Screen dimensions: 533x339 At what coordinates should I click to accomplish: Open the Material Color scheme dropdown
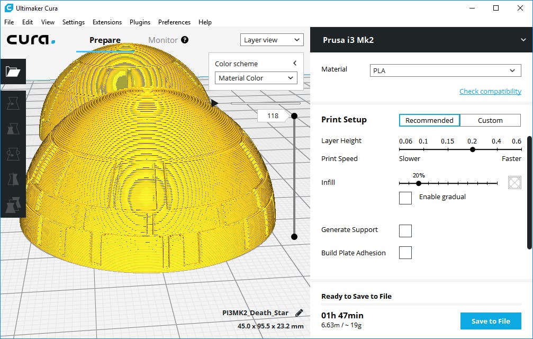click(256, 78)
